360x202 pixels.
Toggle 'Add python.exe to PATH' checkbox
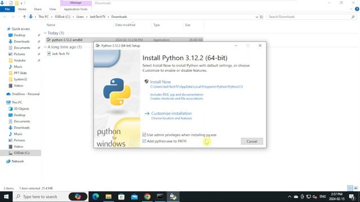[x=144, y=141]
